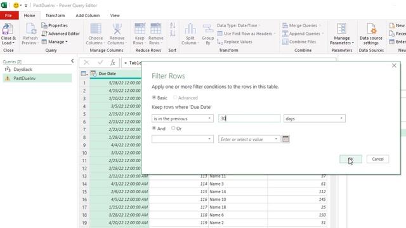
Task: Click the Split Column icon
Action: 190,29
